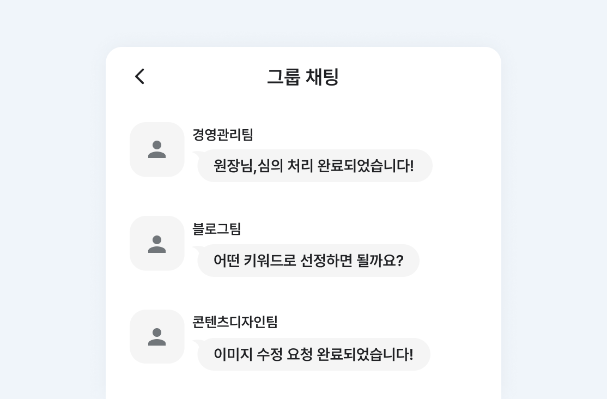Go back using the left chevron arrow
Viewport: 607px width, 399px height.
click(140, 76)
